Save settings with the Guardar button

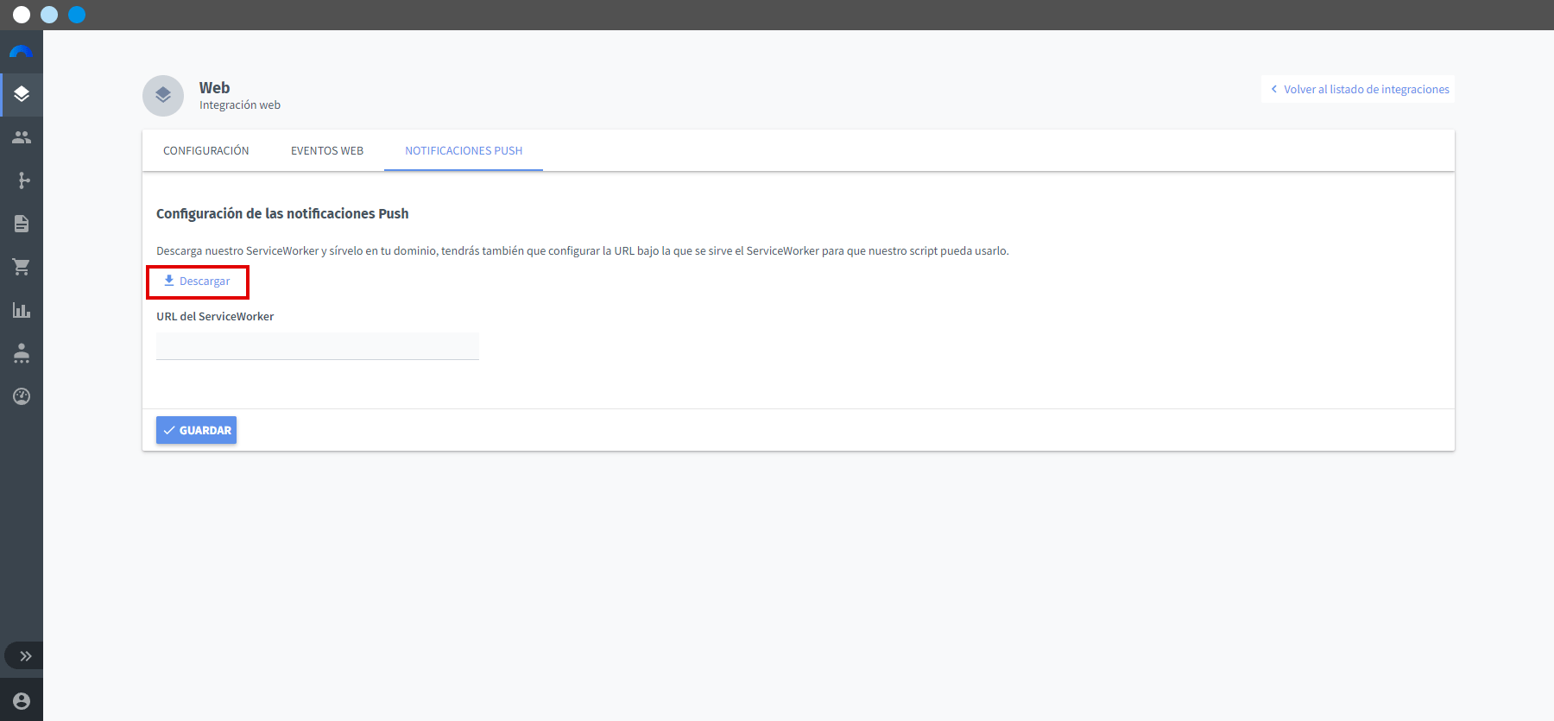tap(196, 430)
